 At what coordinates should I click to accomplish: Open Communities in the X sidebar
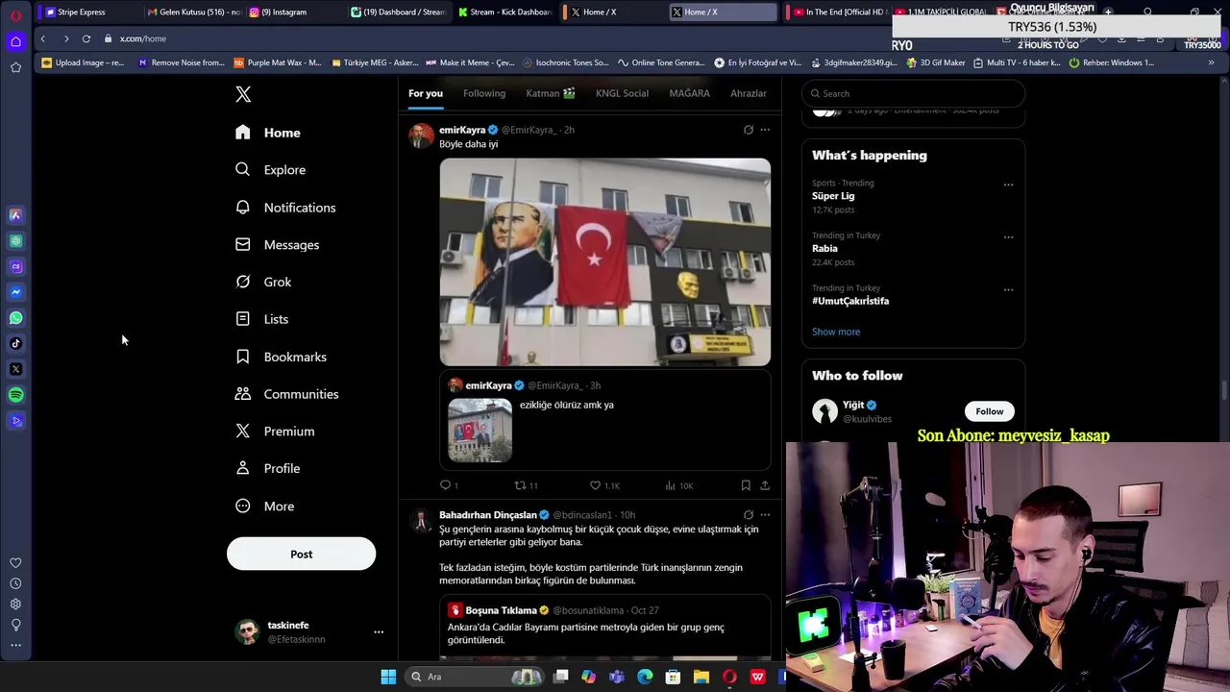click(286, 394)
